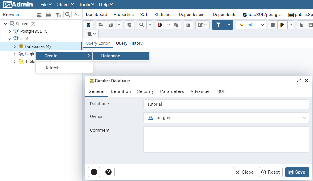Viewport: 313px width, 181px height.
Task: Click the Comment text area
Action: click(x=226, y=140)
